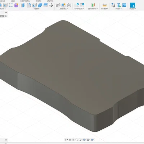
Task: Pick the Offset Face tool
Action: [46, 5]
